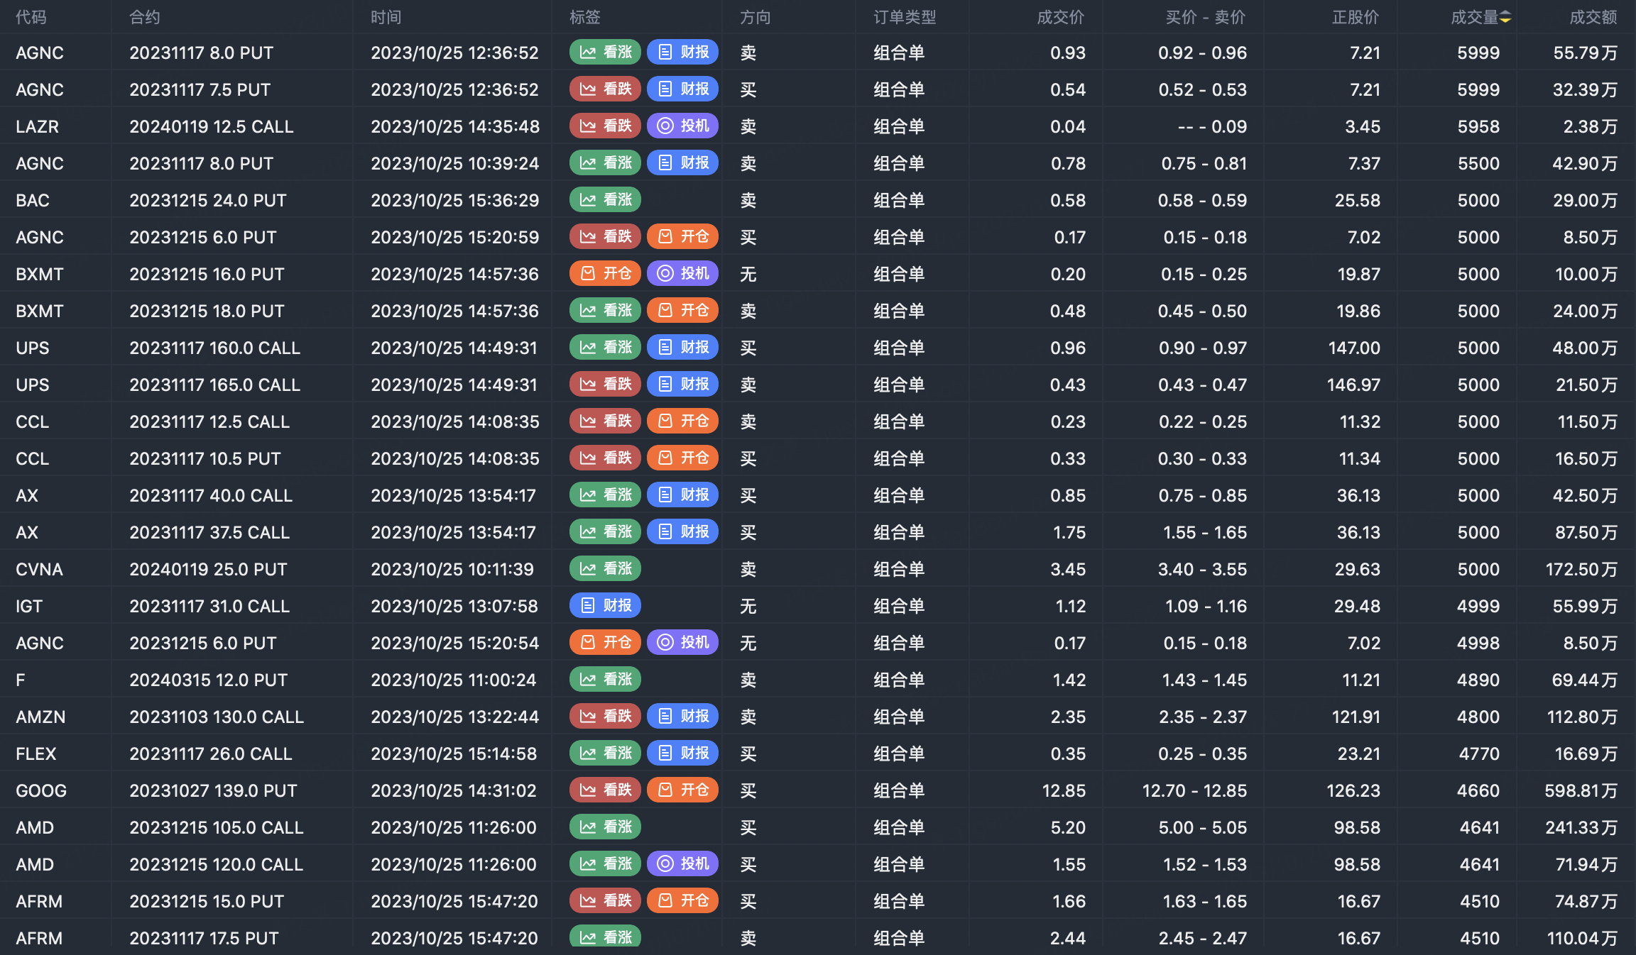Screen dimensions: 1636x955
Task: Click stock price 121.91
Action: 1356,717
